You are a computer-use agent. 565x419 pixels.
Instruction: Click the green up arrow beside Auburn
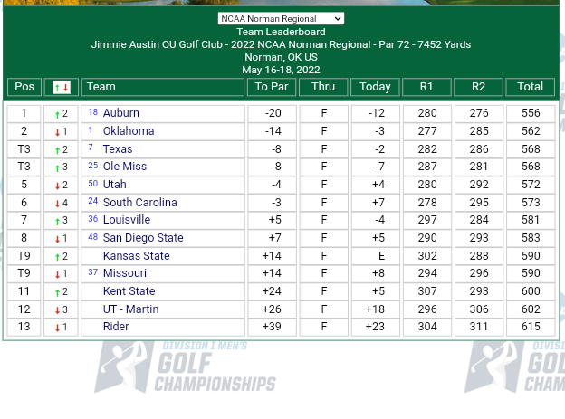click(57, 114)
